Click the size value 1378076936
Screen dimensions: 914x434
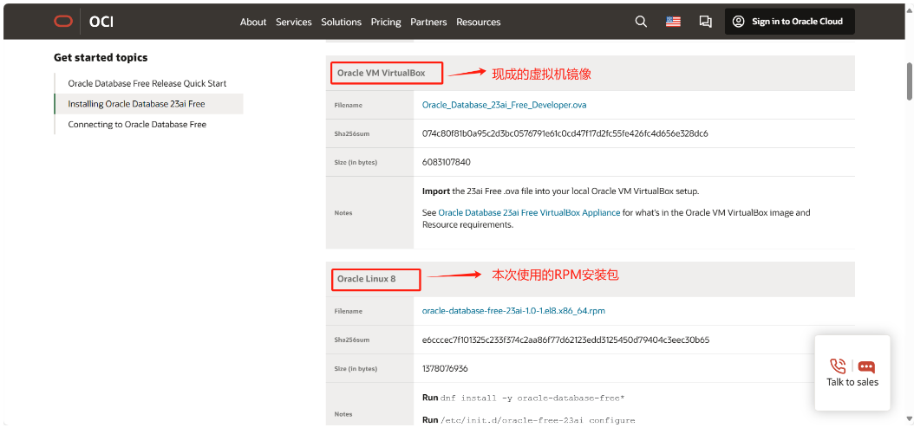pyautogui.click(x=445, y=369)
